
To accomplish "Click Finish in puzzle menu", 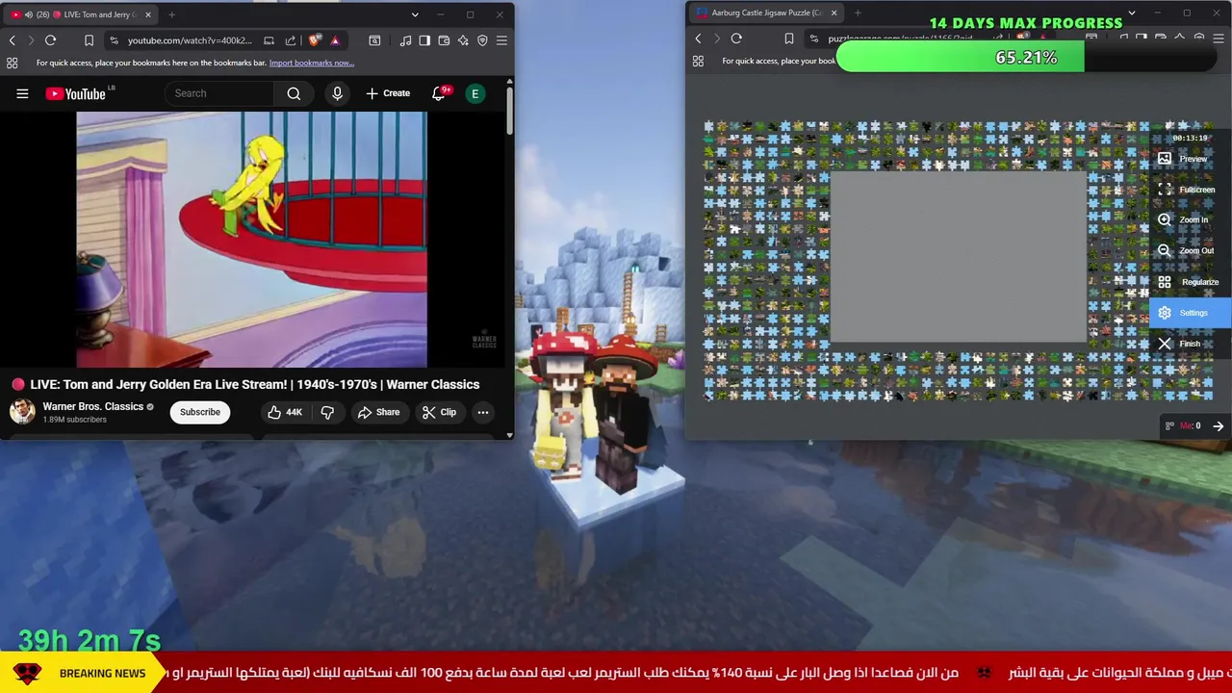I will point(1191,344).
